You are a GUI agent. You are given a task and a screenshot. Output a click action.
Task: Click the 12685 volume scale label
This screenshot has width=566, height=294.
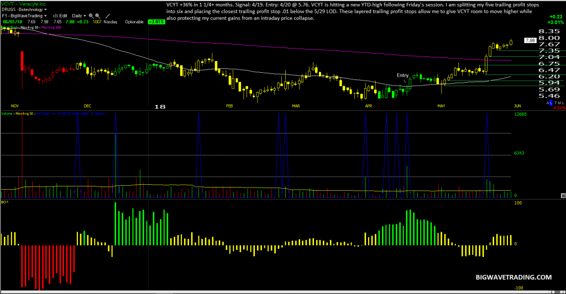coord(521,114)
